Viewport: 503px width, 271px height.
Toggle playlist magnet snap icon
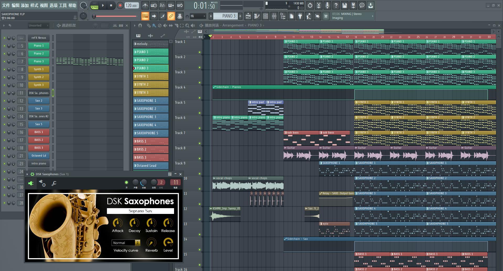(x=140, y=25)
